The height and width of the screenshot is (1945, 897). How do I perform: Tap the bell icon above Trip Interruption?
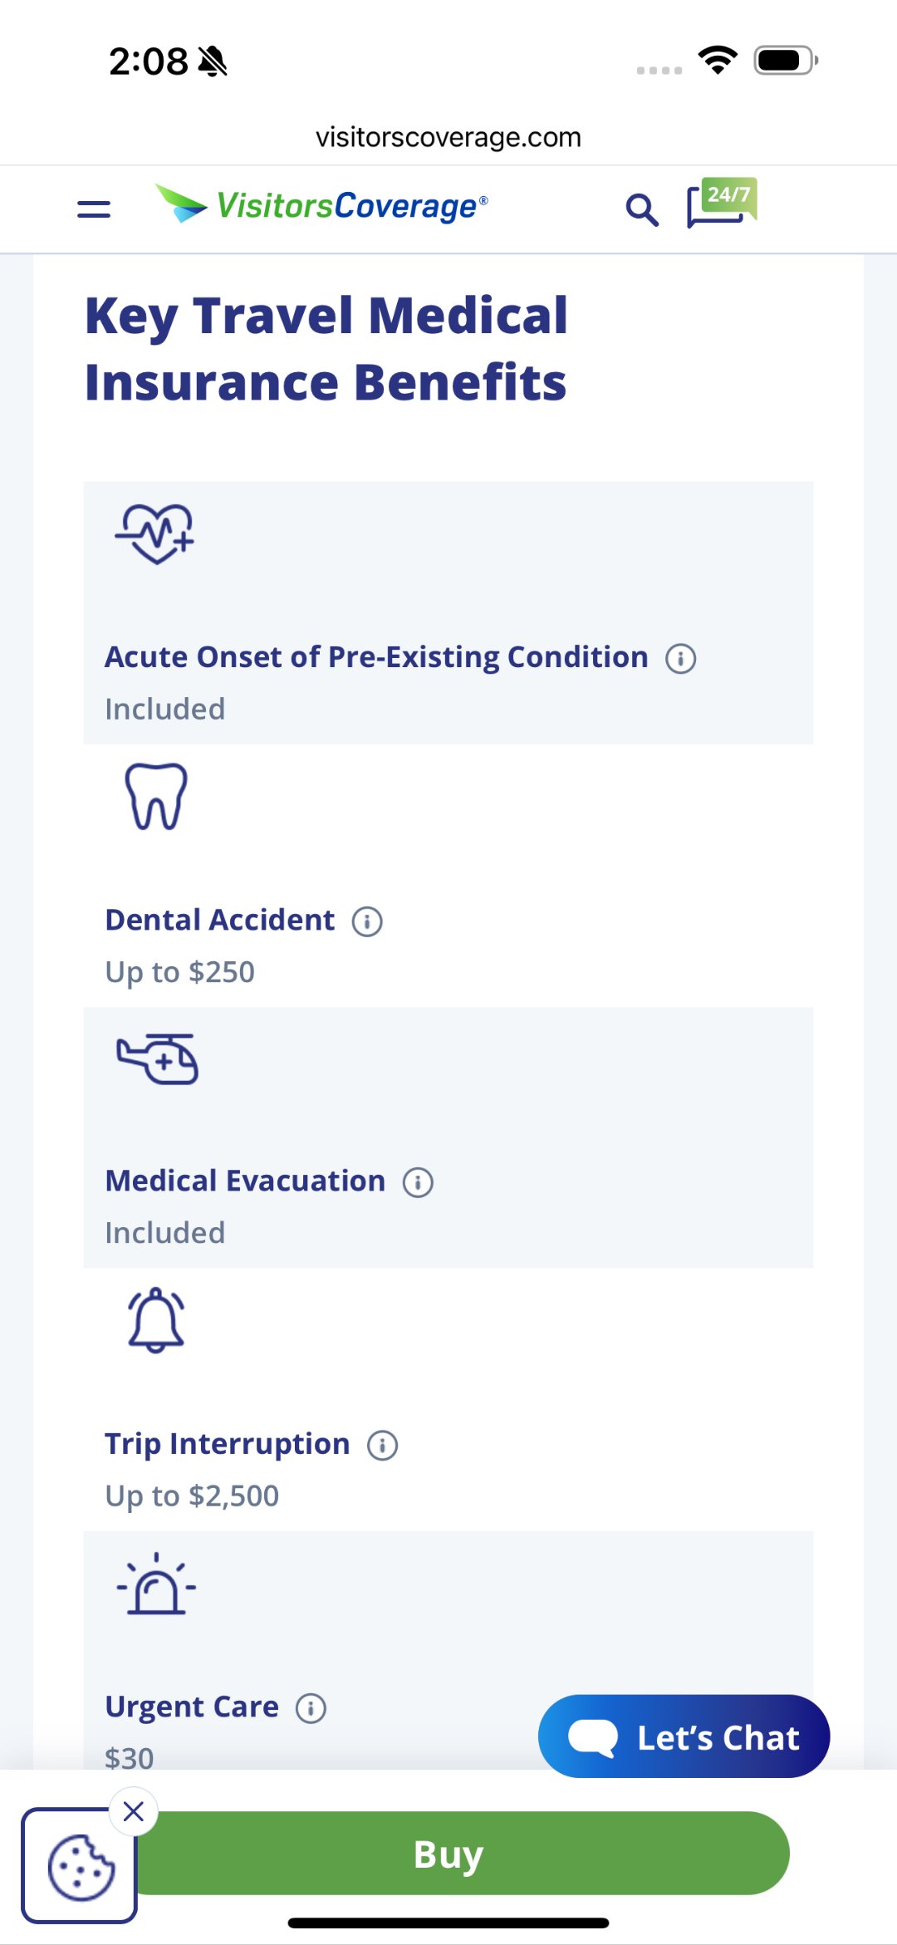tap(156, 1320)
